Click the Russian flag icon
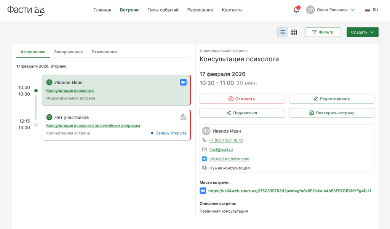The width and height of the screenshot is (390, 229). [368, 10]
